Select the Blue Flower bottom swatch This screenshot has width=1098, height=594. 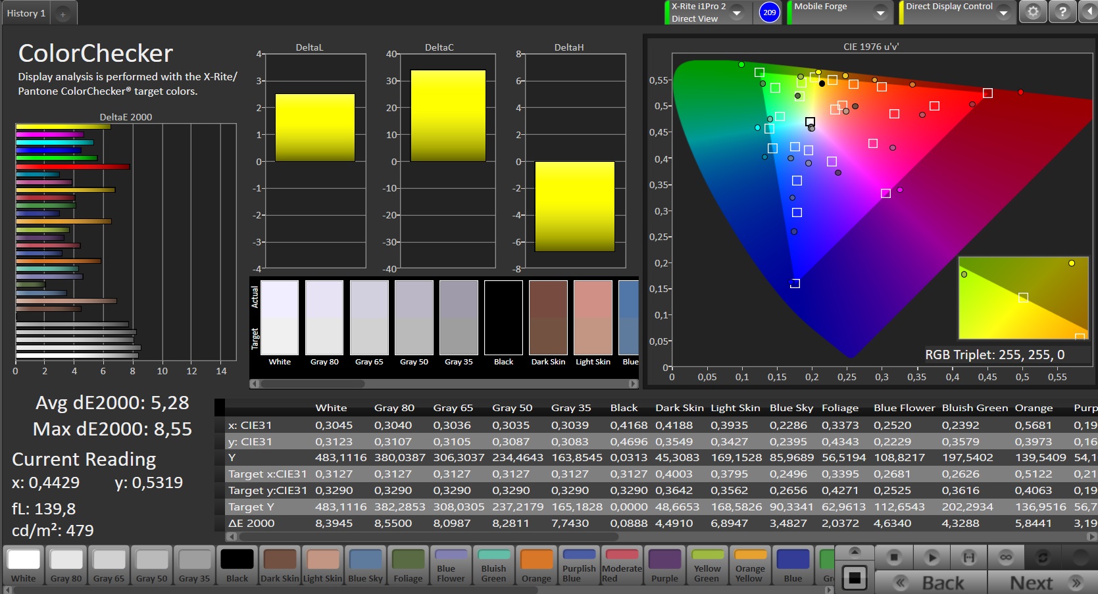pyautogui.click(x=451, y=565)
